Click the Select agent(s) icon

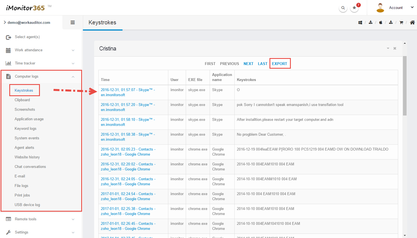[x=8, y=37]
